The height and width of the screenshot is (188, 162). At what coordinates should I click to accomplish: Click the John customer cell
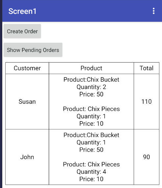pyautogui.click(x=27, y=157)
